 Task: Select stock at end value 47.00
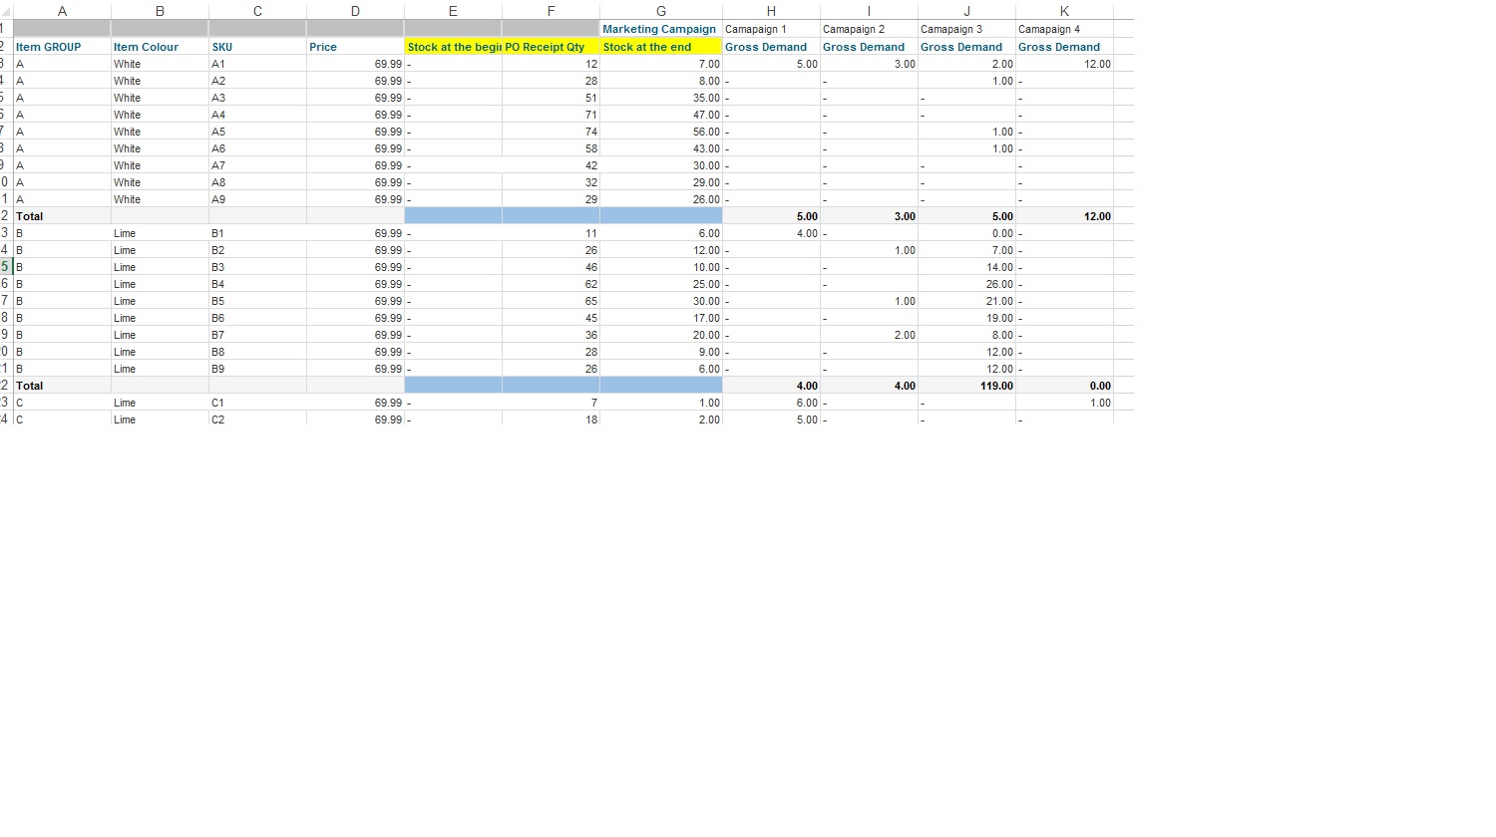pos(660,115)
